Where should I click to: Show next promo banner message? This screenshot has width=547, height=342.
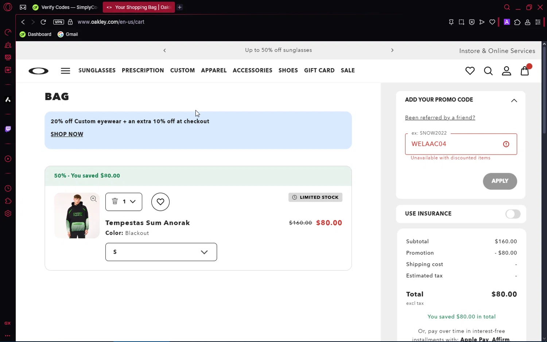tap(392, 50)
